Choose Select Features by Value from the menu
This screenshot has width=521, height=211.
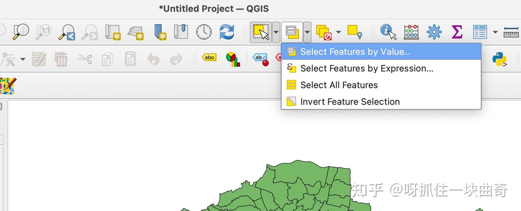coord(355,51)
